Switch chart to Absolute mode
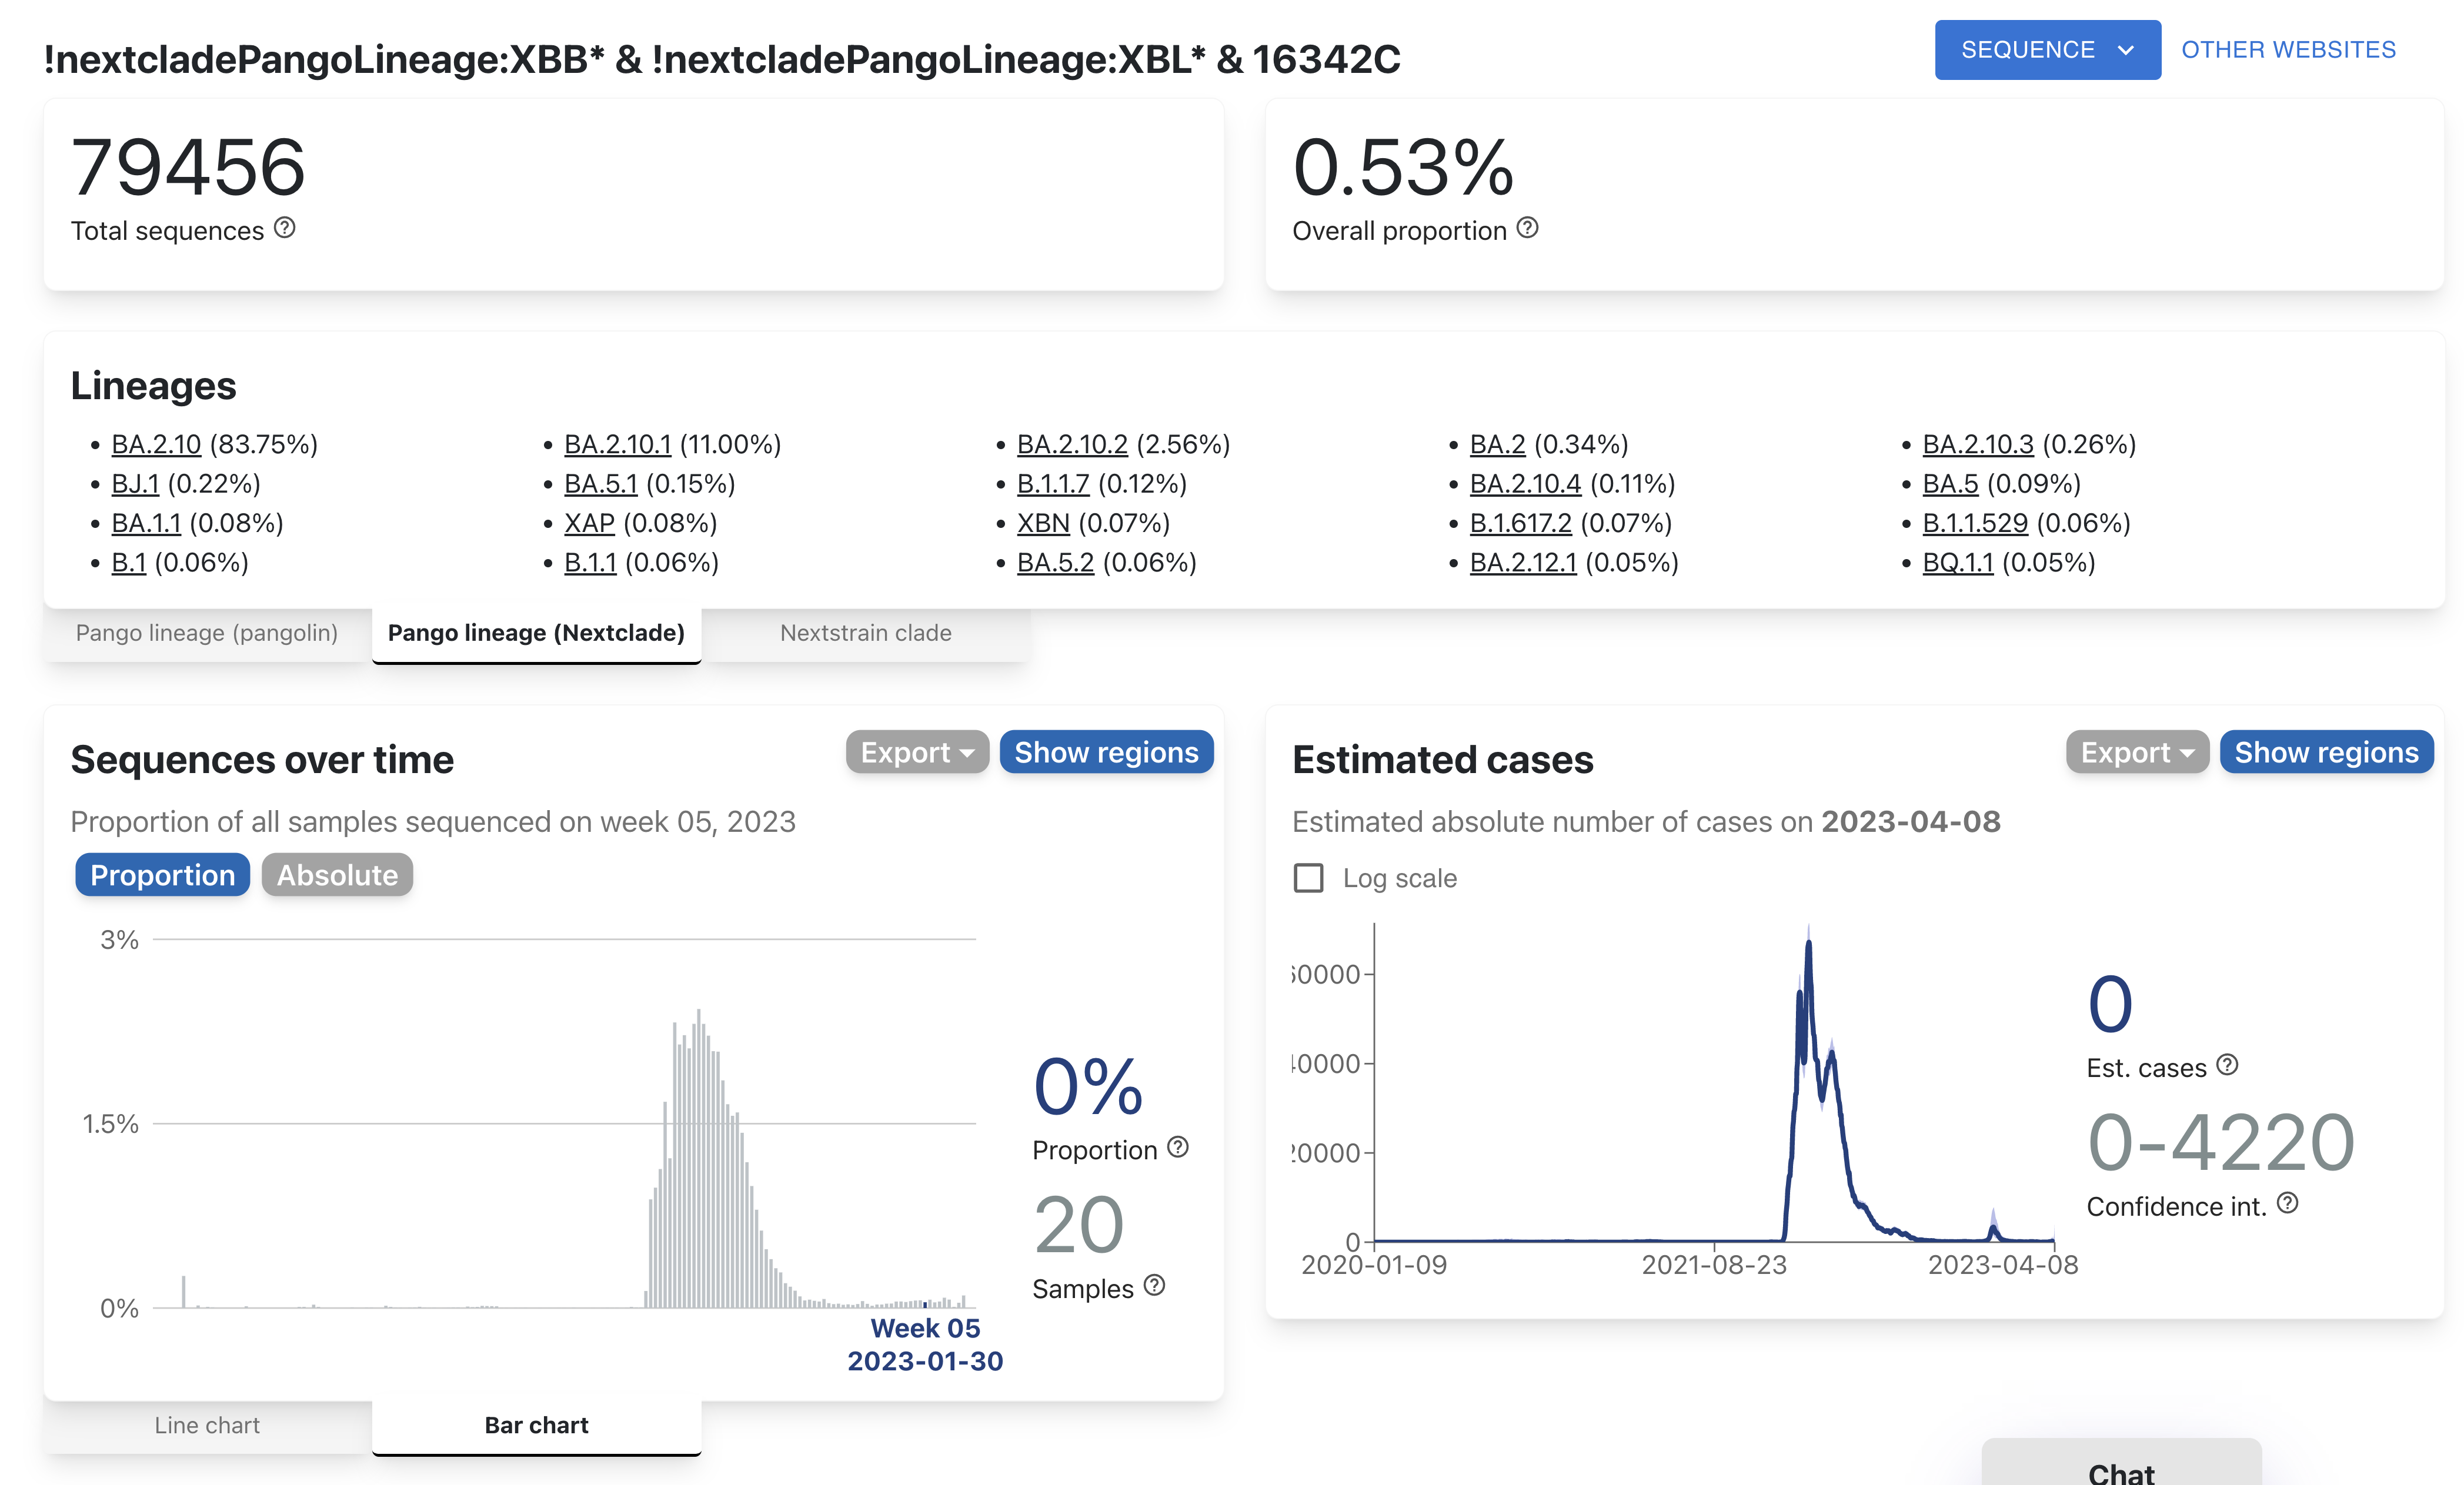 (x=337, y=875)
